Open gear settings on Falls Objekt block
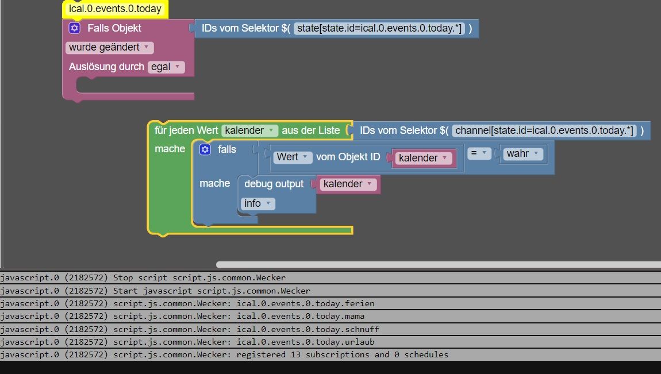 point(75,28)
